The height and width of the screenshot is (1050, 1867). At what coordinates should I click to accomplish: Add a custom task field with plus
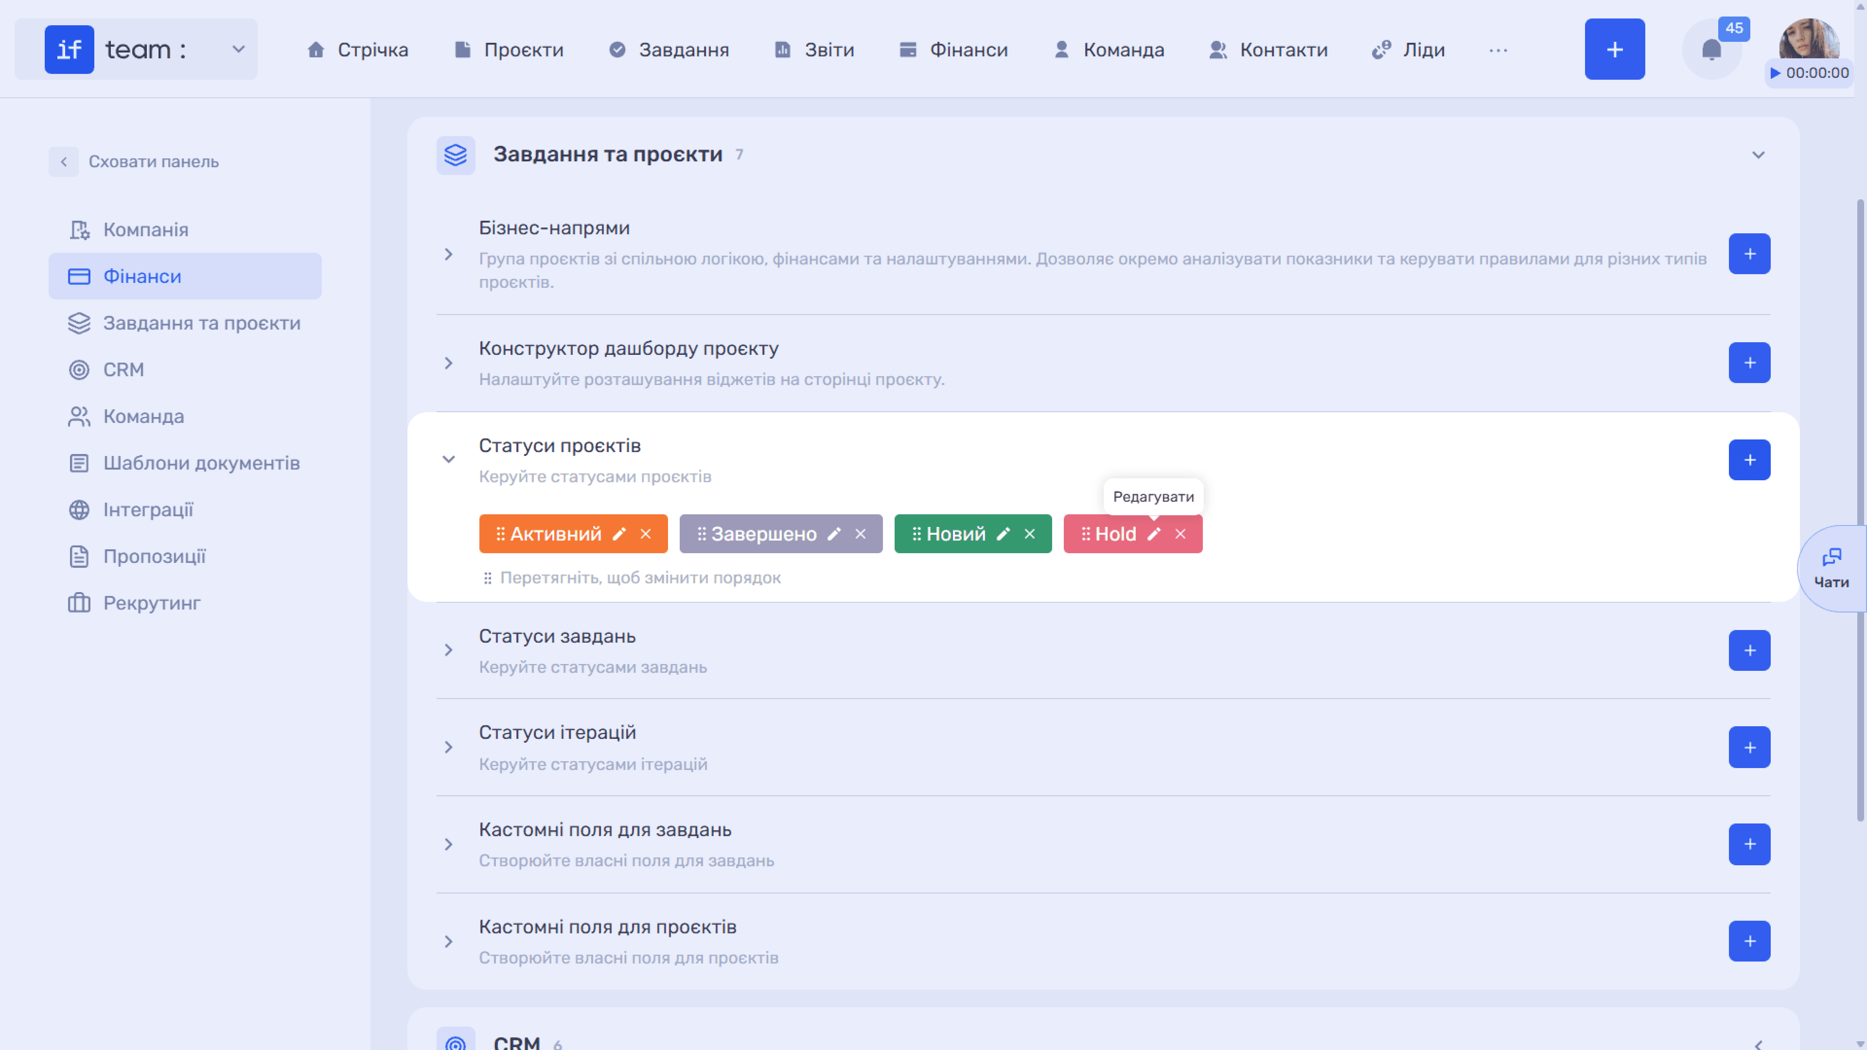1750,844
